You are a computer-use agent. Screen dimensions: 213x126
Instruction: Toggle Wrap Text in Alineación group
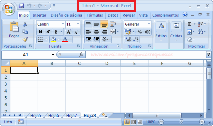[113, 24]
